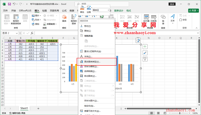Open the Chart Design (图表设计) tab
Image resolution: width=201 pixels, height=115 pixels.
point(119,11)
